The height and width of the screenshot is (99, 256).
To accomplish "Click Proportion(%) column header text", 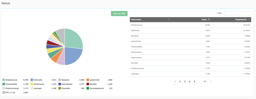I will [241, 19].
